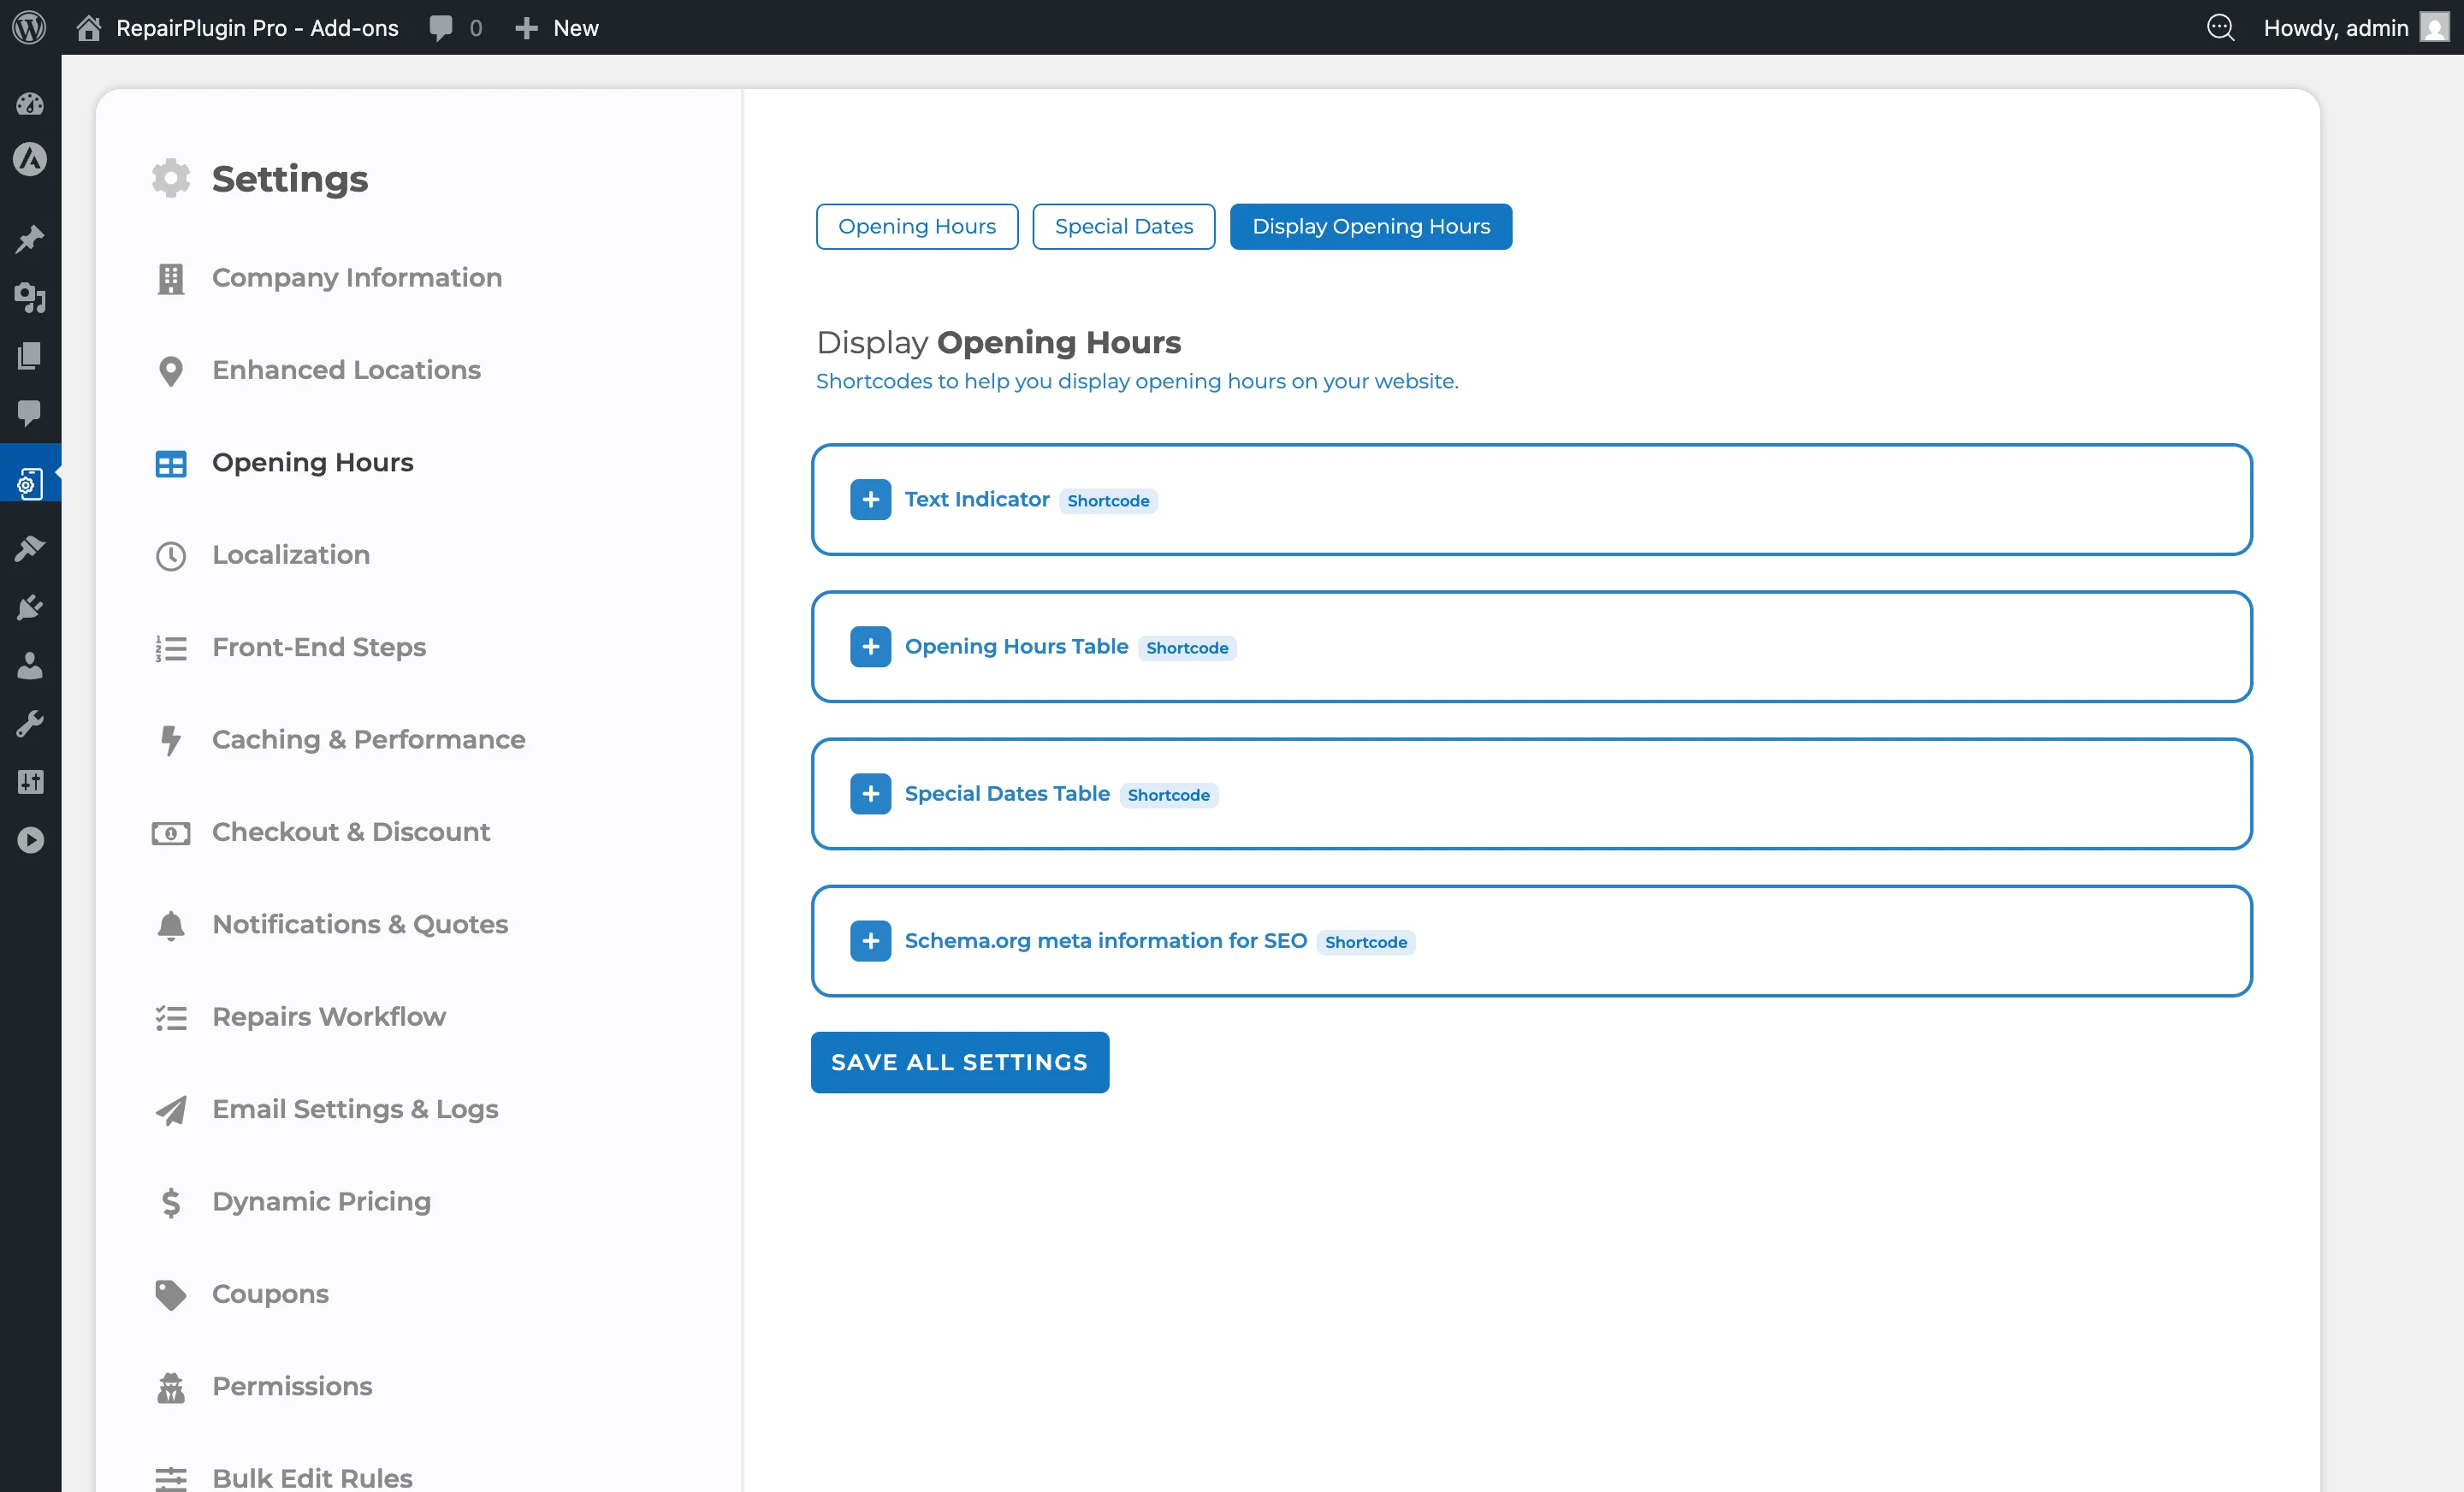The height and width of the screenshot is (1492, 2464).
Task: Open the Dashboard icon in admin sidebar
Action: 30,103
